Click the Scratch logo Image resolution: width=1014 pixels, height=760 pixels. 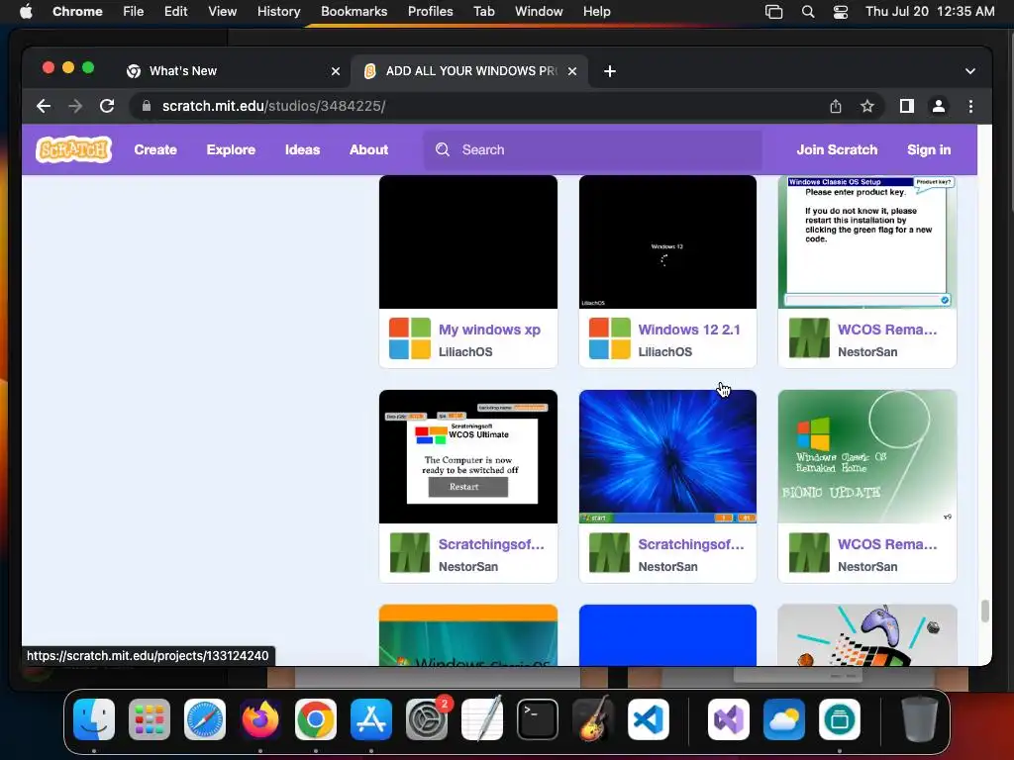(x=73, y=149)
